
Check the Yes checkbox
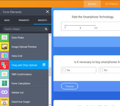64,70
